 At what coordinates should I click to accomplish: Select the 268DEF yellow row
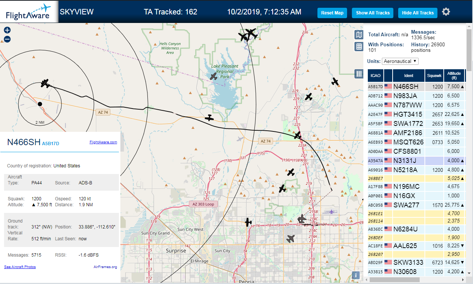pos(416,237)
